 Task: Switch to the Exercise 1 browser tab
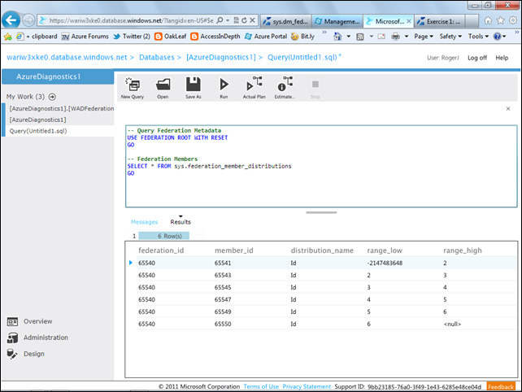coord(440,21)
